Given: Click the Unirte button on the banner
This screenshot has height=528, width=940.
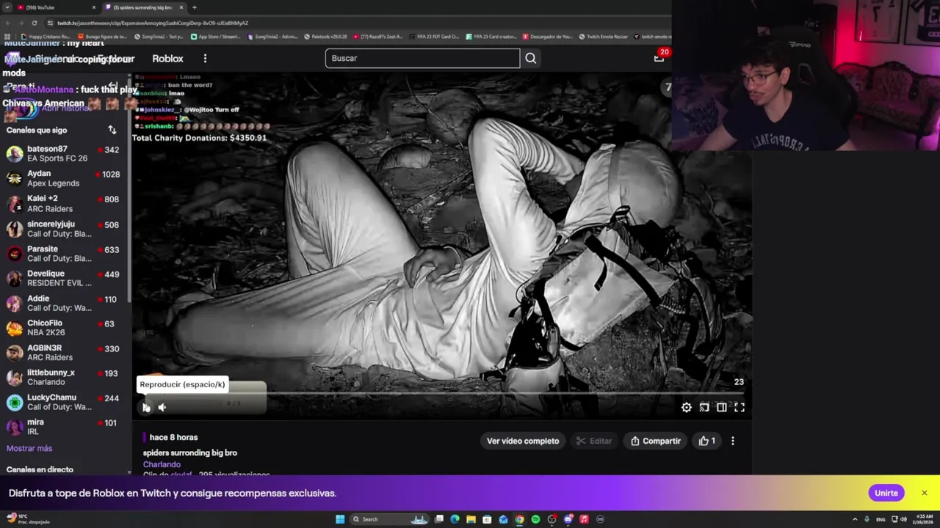Looking at the screenshot, I should pos(886,493).
